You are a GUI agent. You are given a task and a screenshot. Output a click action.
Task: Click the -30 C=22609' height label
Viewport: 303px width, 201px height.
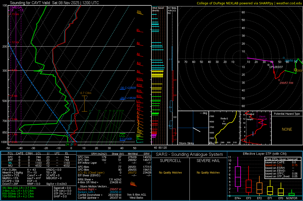click(x=128, y=88)
